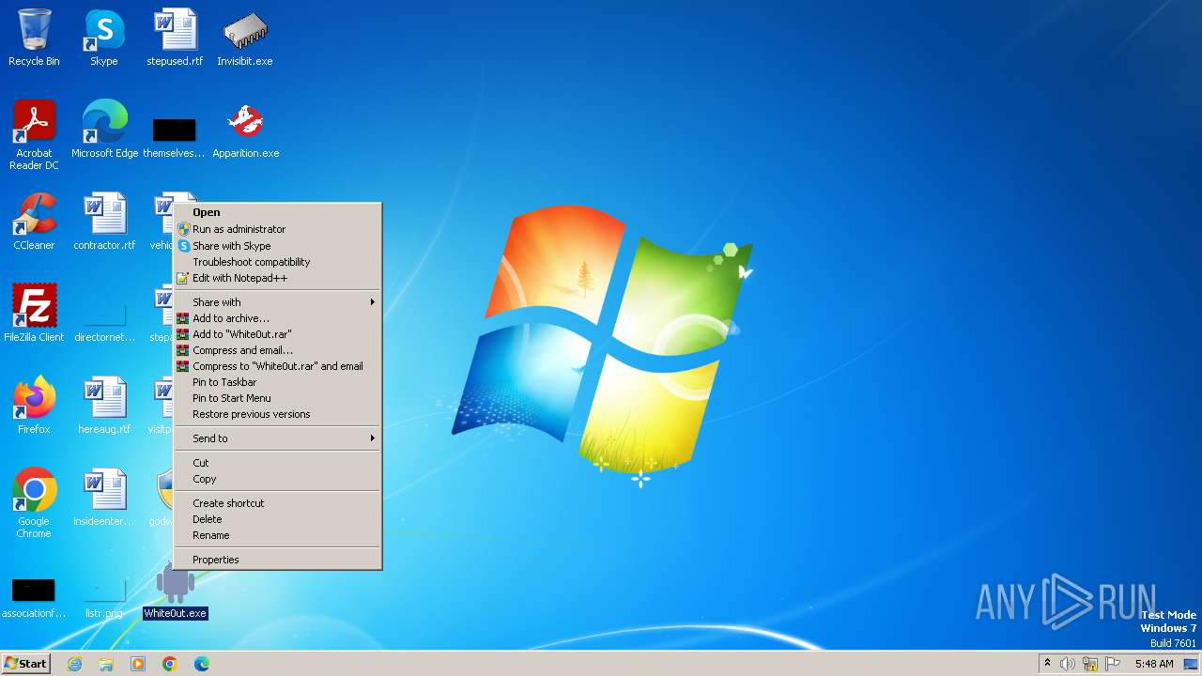This screenshot has height=676, width=1202.
Task: Click the taskbar clock showing 5:48 AM
Action: pos(1153,664)
